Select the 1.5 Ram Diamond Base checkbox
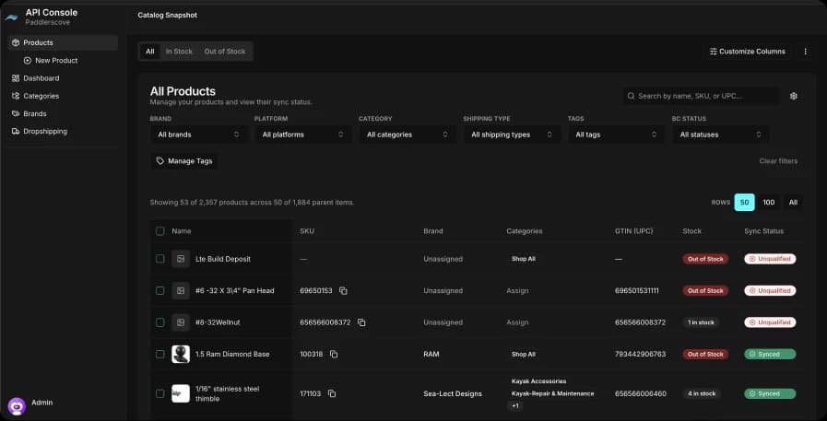 [x=160, y=354]
